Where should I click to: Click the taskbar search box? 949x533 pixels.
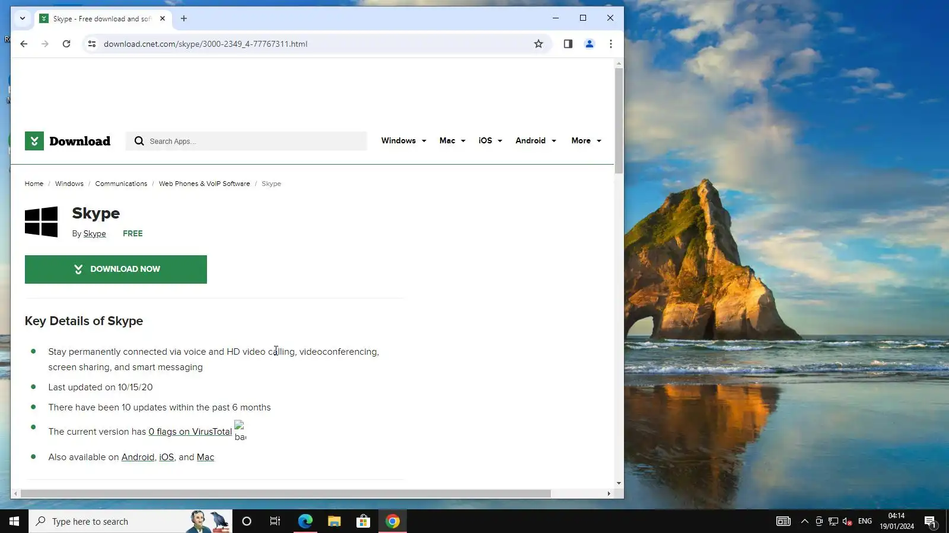[130, 521]
